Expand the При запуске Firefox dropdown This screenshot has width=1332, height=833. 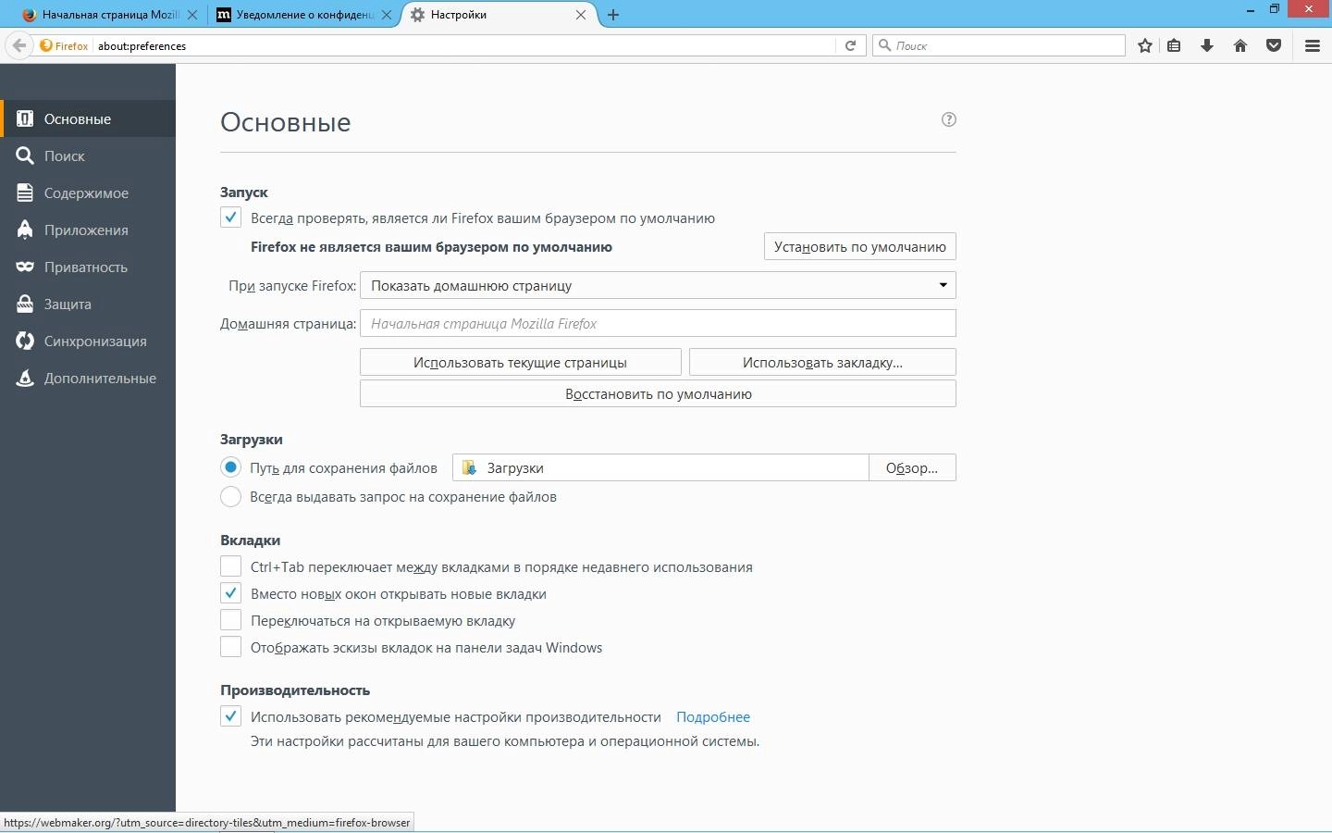coord(658,285)
